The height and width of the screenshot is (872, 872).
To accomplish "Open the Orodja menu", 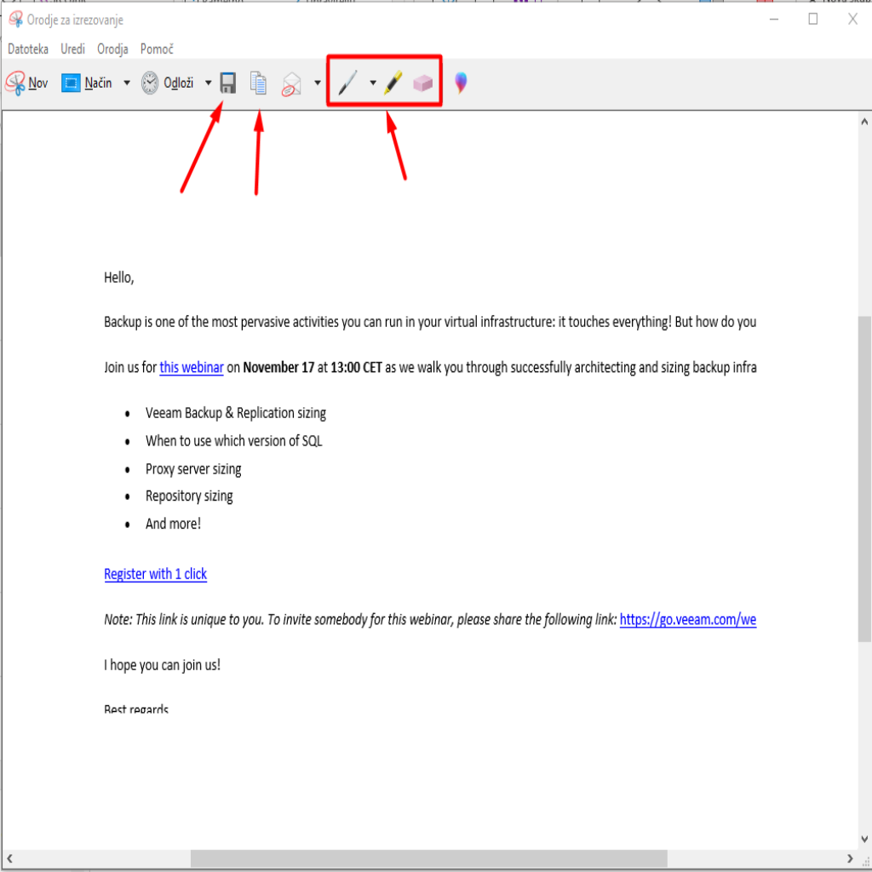I will point(112,49).
